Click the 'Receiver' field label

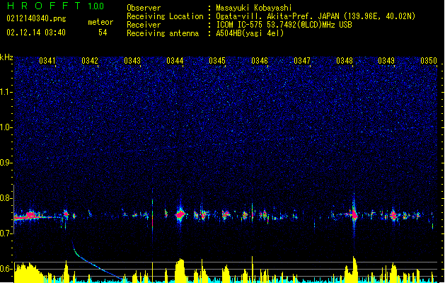[x=144, y=25]
